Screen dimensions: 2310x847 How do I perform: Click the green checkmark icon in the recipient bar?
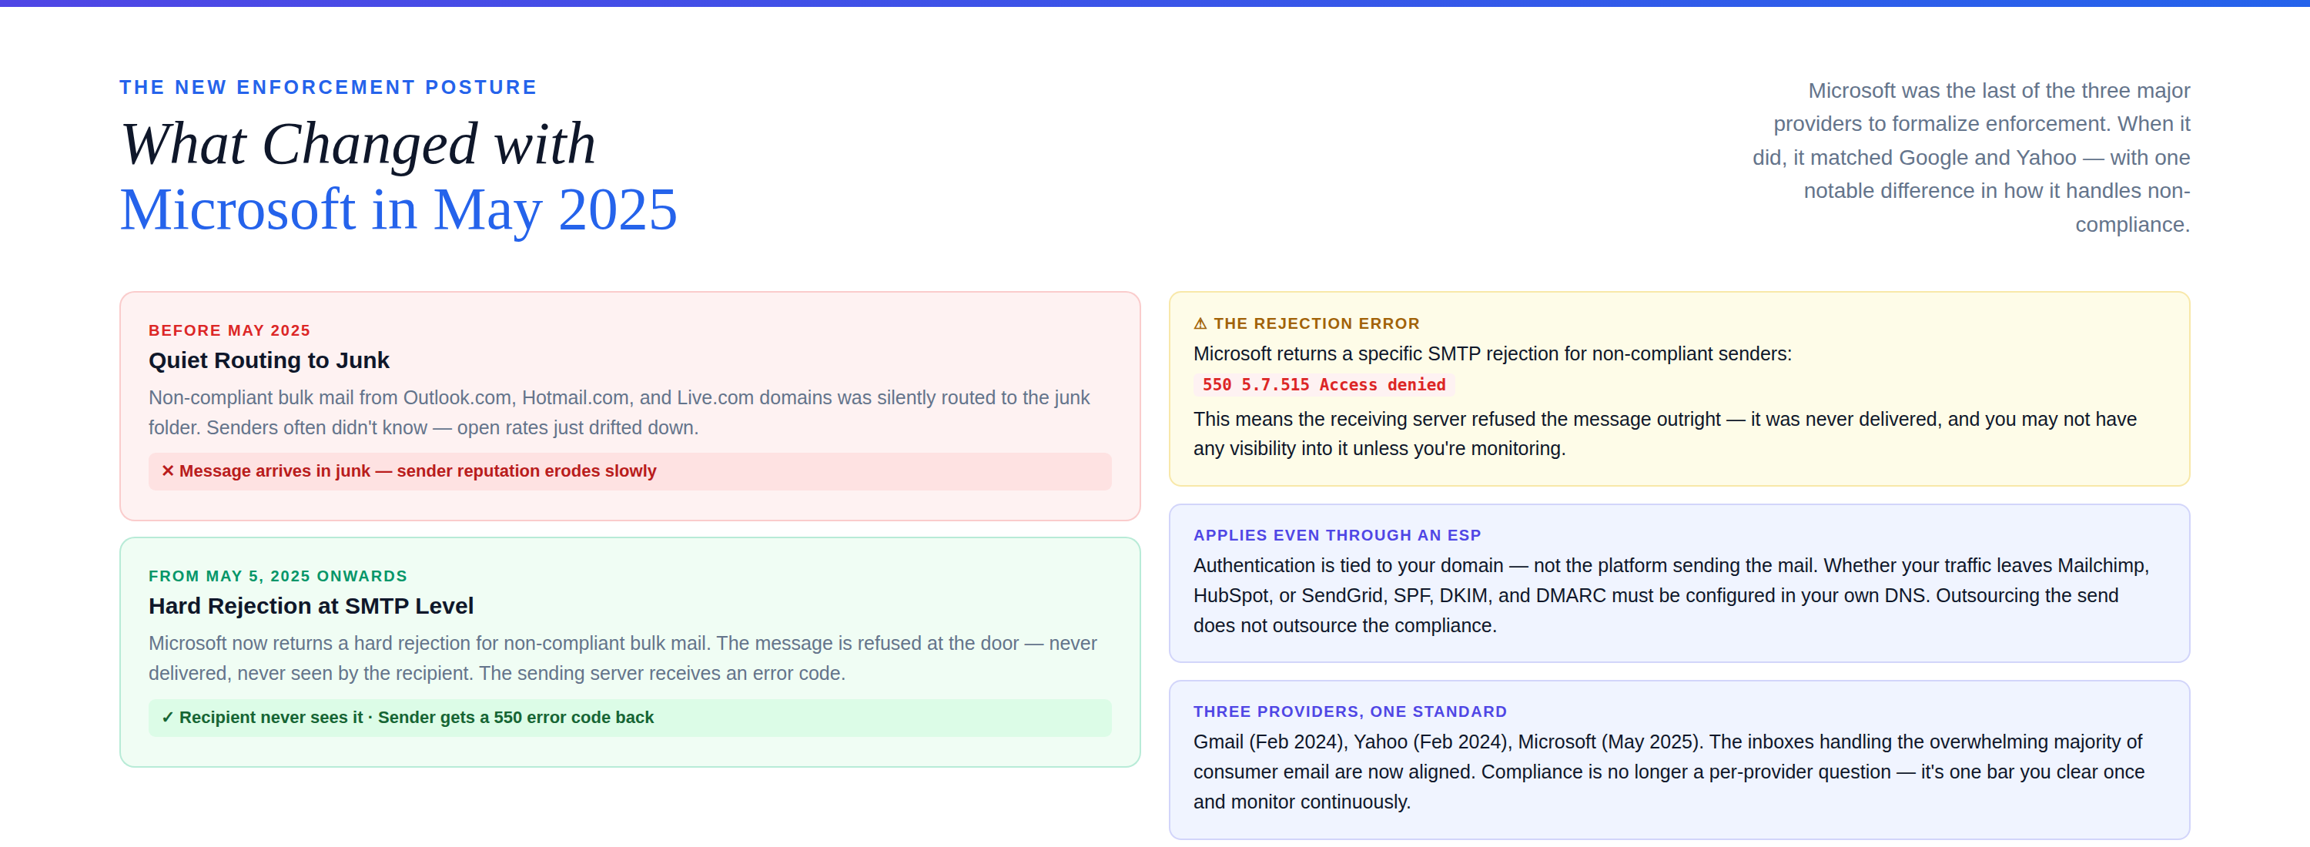168,717
